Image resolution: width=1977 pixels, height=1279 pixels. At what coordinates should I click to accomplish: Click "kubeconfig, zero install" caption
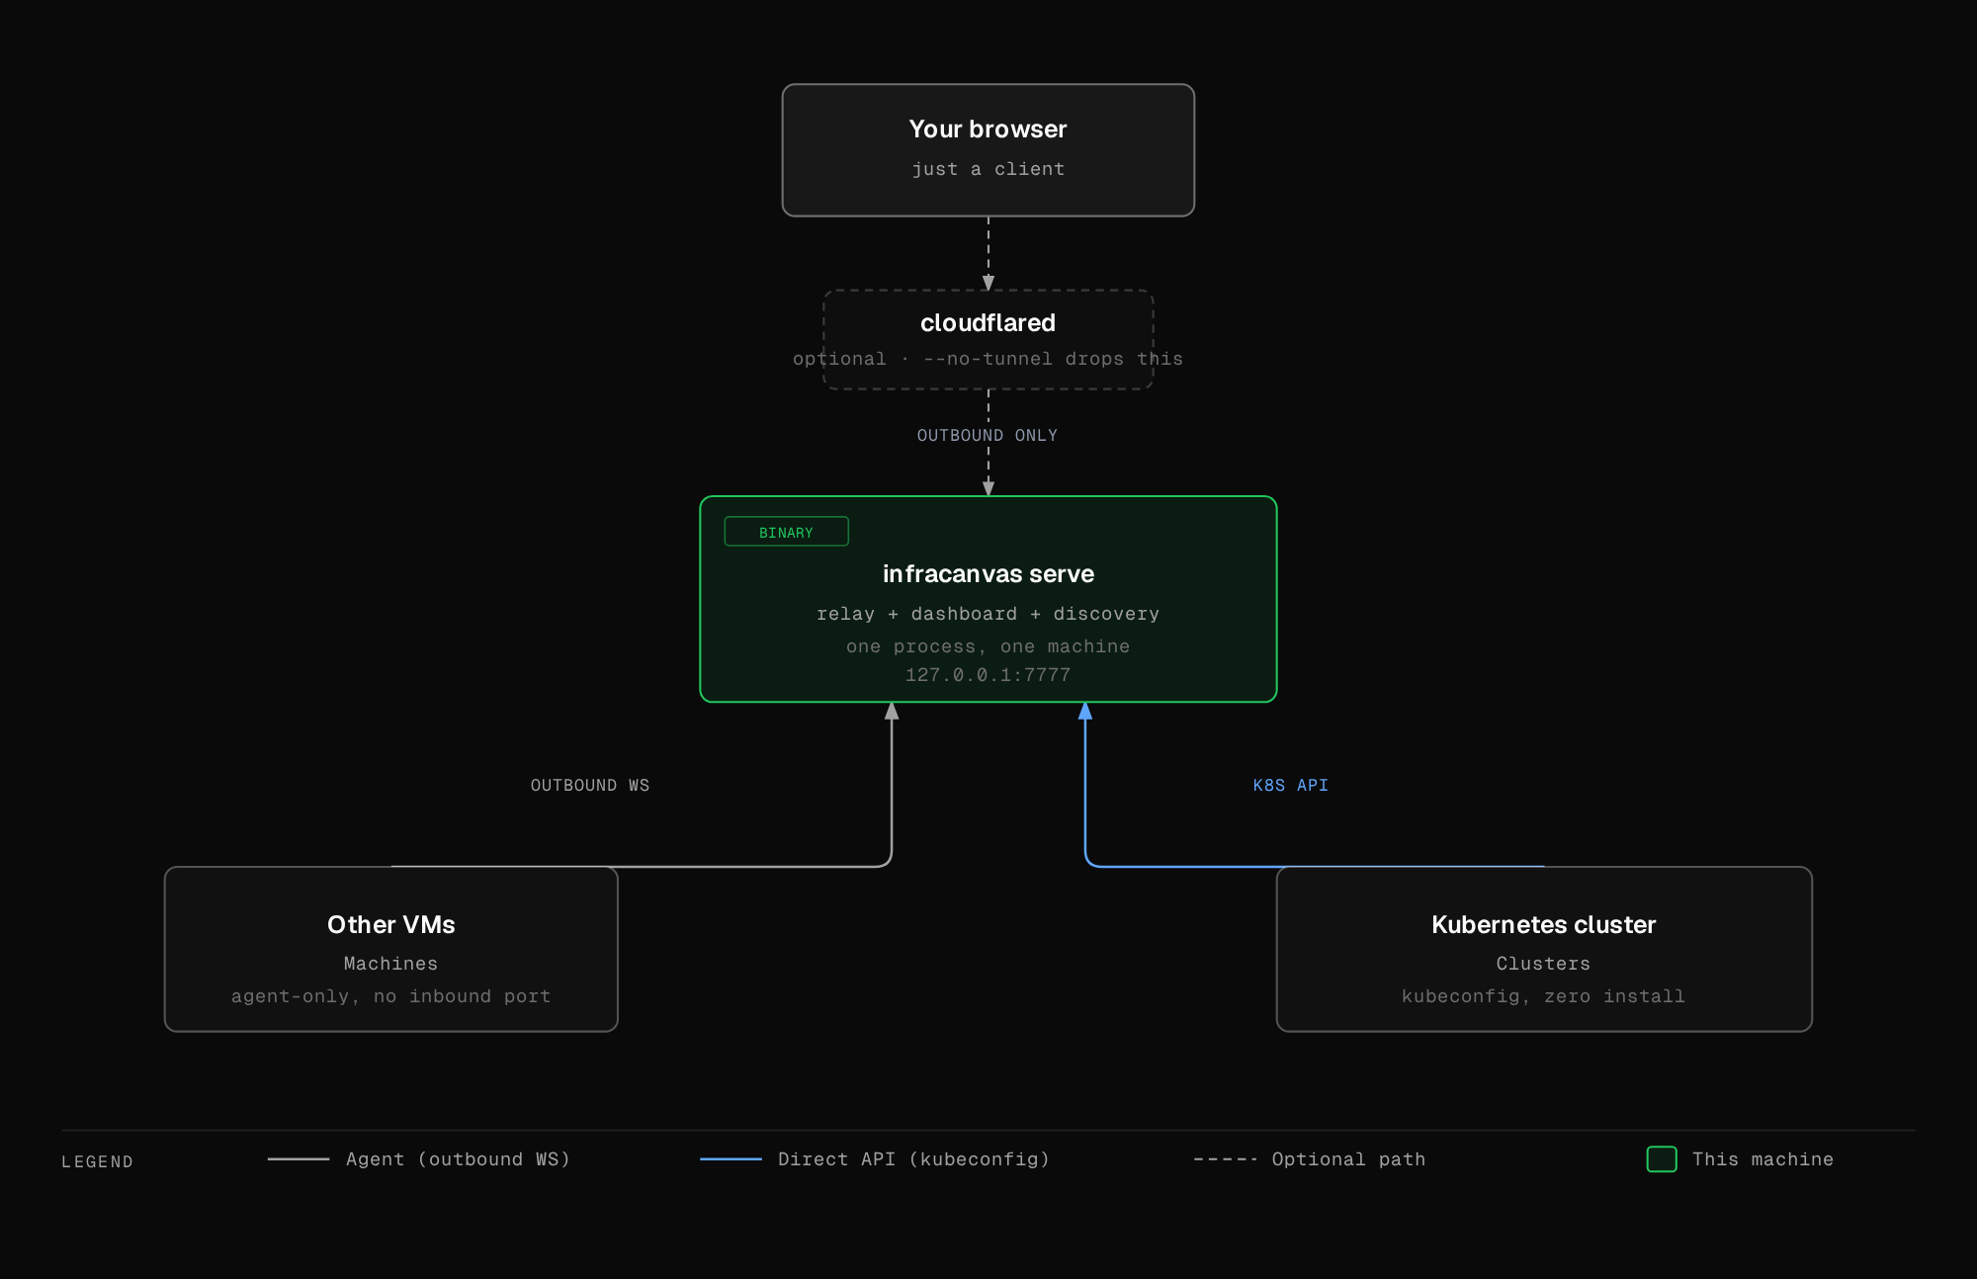point(1543,996)
